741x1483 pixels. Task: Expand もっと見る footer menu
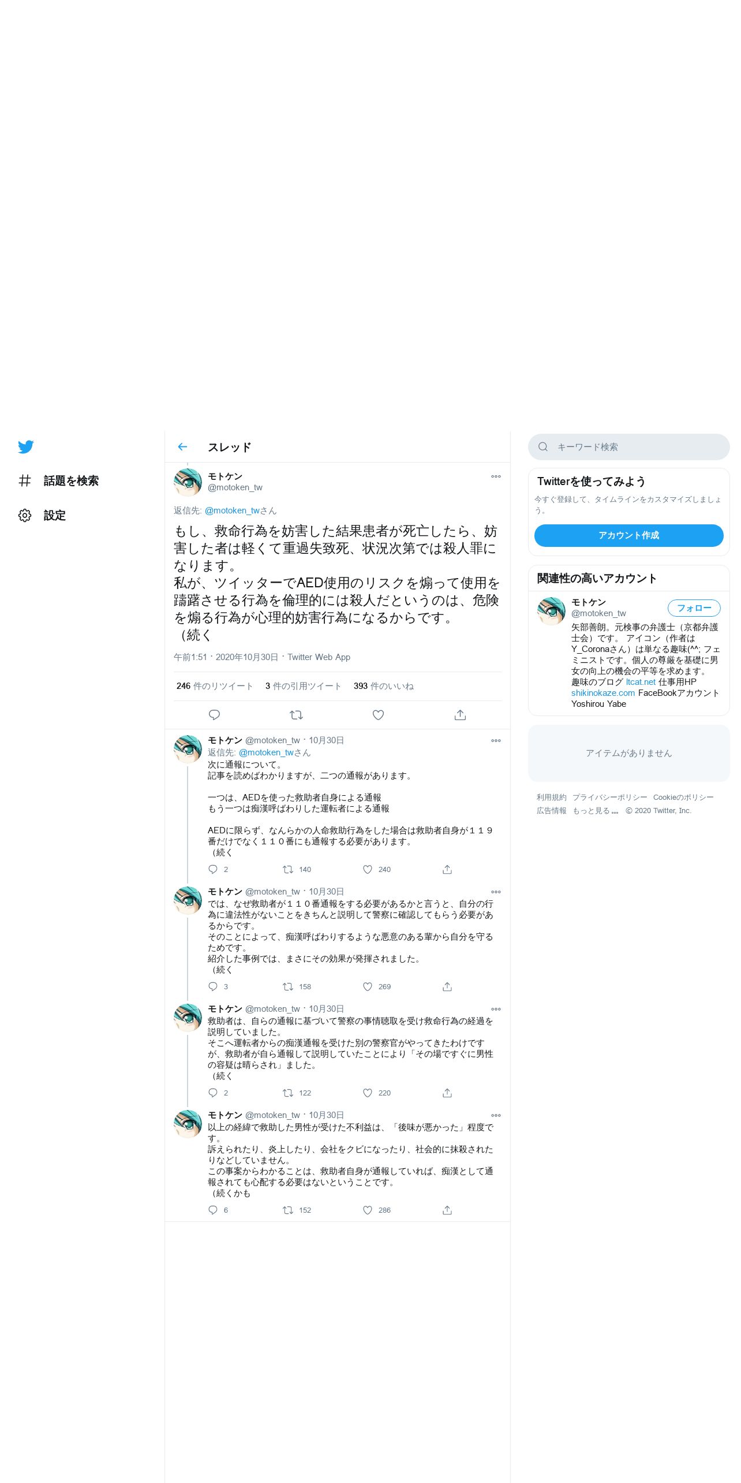[x=596, y=811]
